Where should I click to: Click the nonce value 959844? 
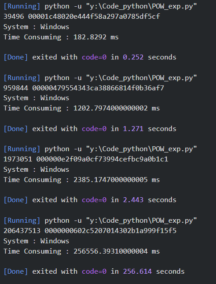pos(16,88)
